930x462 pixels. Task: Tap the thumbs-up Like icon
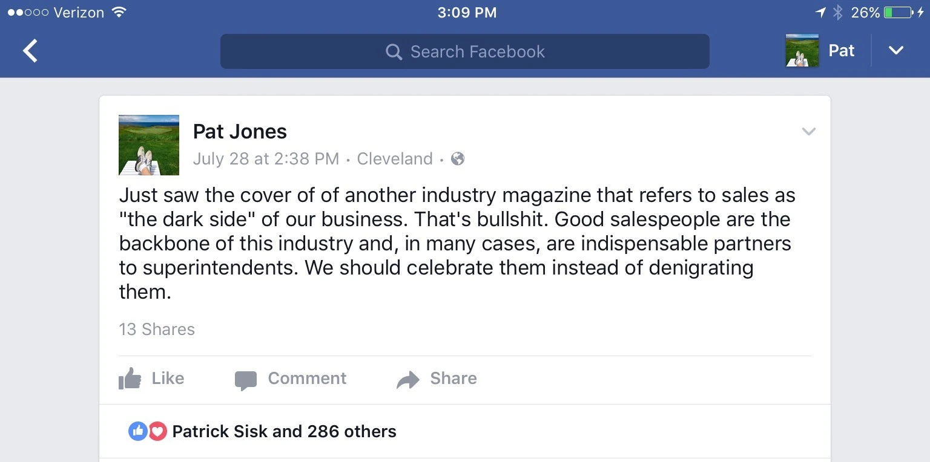(x=130, y=379)
